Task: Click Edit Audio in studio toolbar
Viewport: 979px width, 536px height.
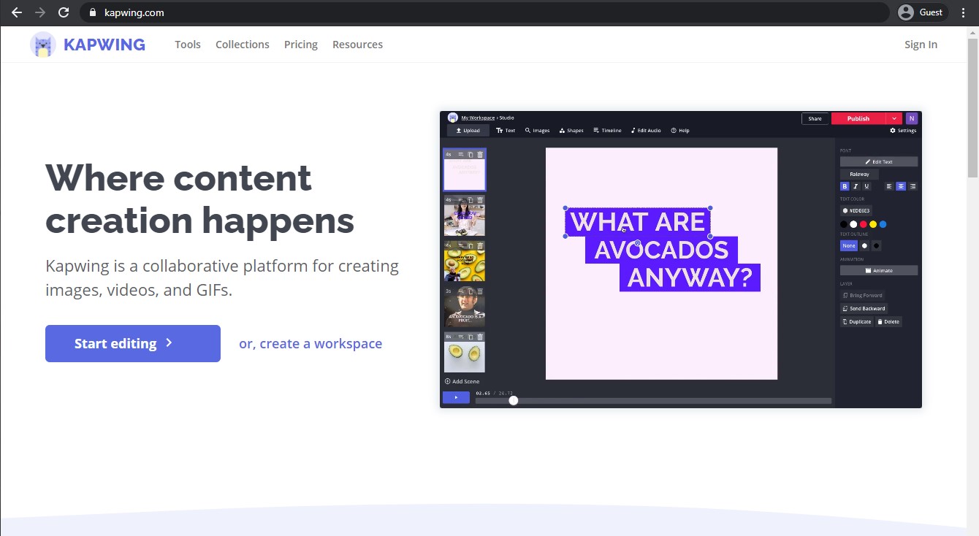Action: coord(646,131)
